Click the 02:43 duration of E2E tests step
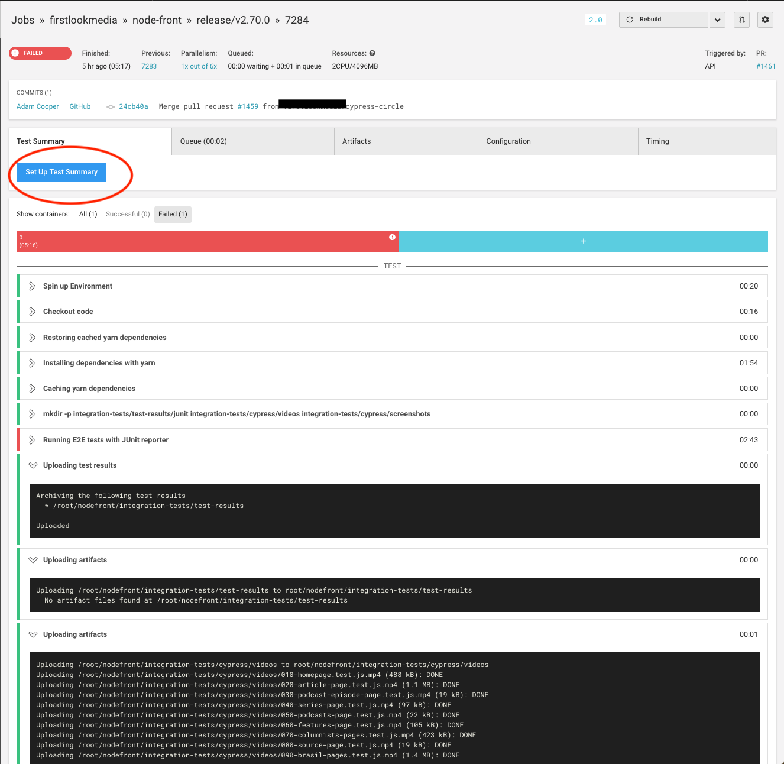This screenshot has width=784, height=764. click(x=749, y=440)
